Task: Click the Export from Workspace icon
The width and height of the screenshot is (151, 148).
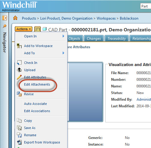Action: coord(19,142)
